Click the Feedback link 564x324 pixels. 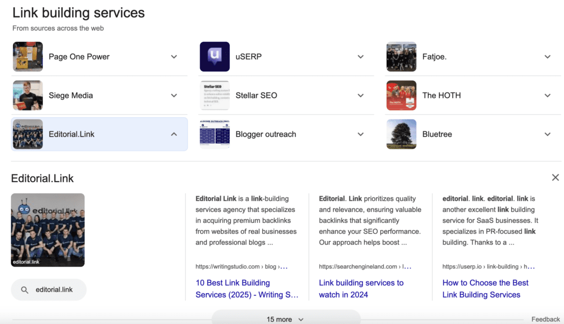(546, 320)
